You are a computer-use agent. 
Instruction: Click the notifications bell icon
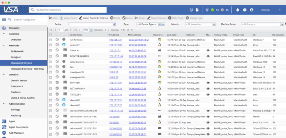pyautogui.click(x=237, y=10)
